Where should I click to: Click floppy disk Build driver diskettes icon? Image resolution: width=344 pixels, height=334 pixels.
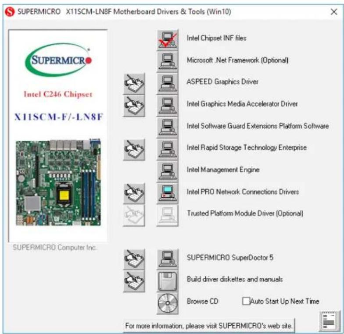tap(168, 281)
